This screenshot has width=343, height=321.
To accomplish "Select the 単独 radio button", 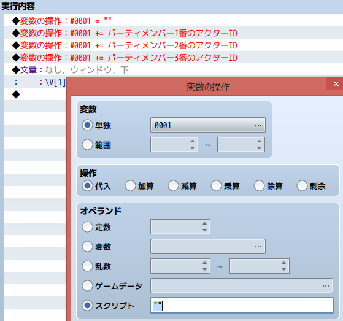I will (87, 125).
